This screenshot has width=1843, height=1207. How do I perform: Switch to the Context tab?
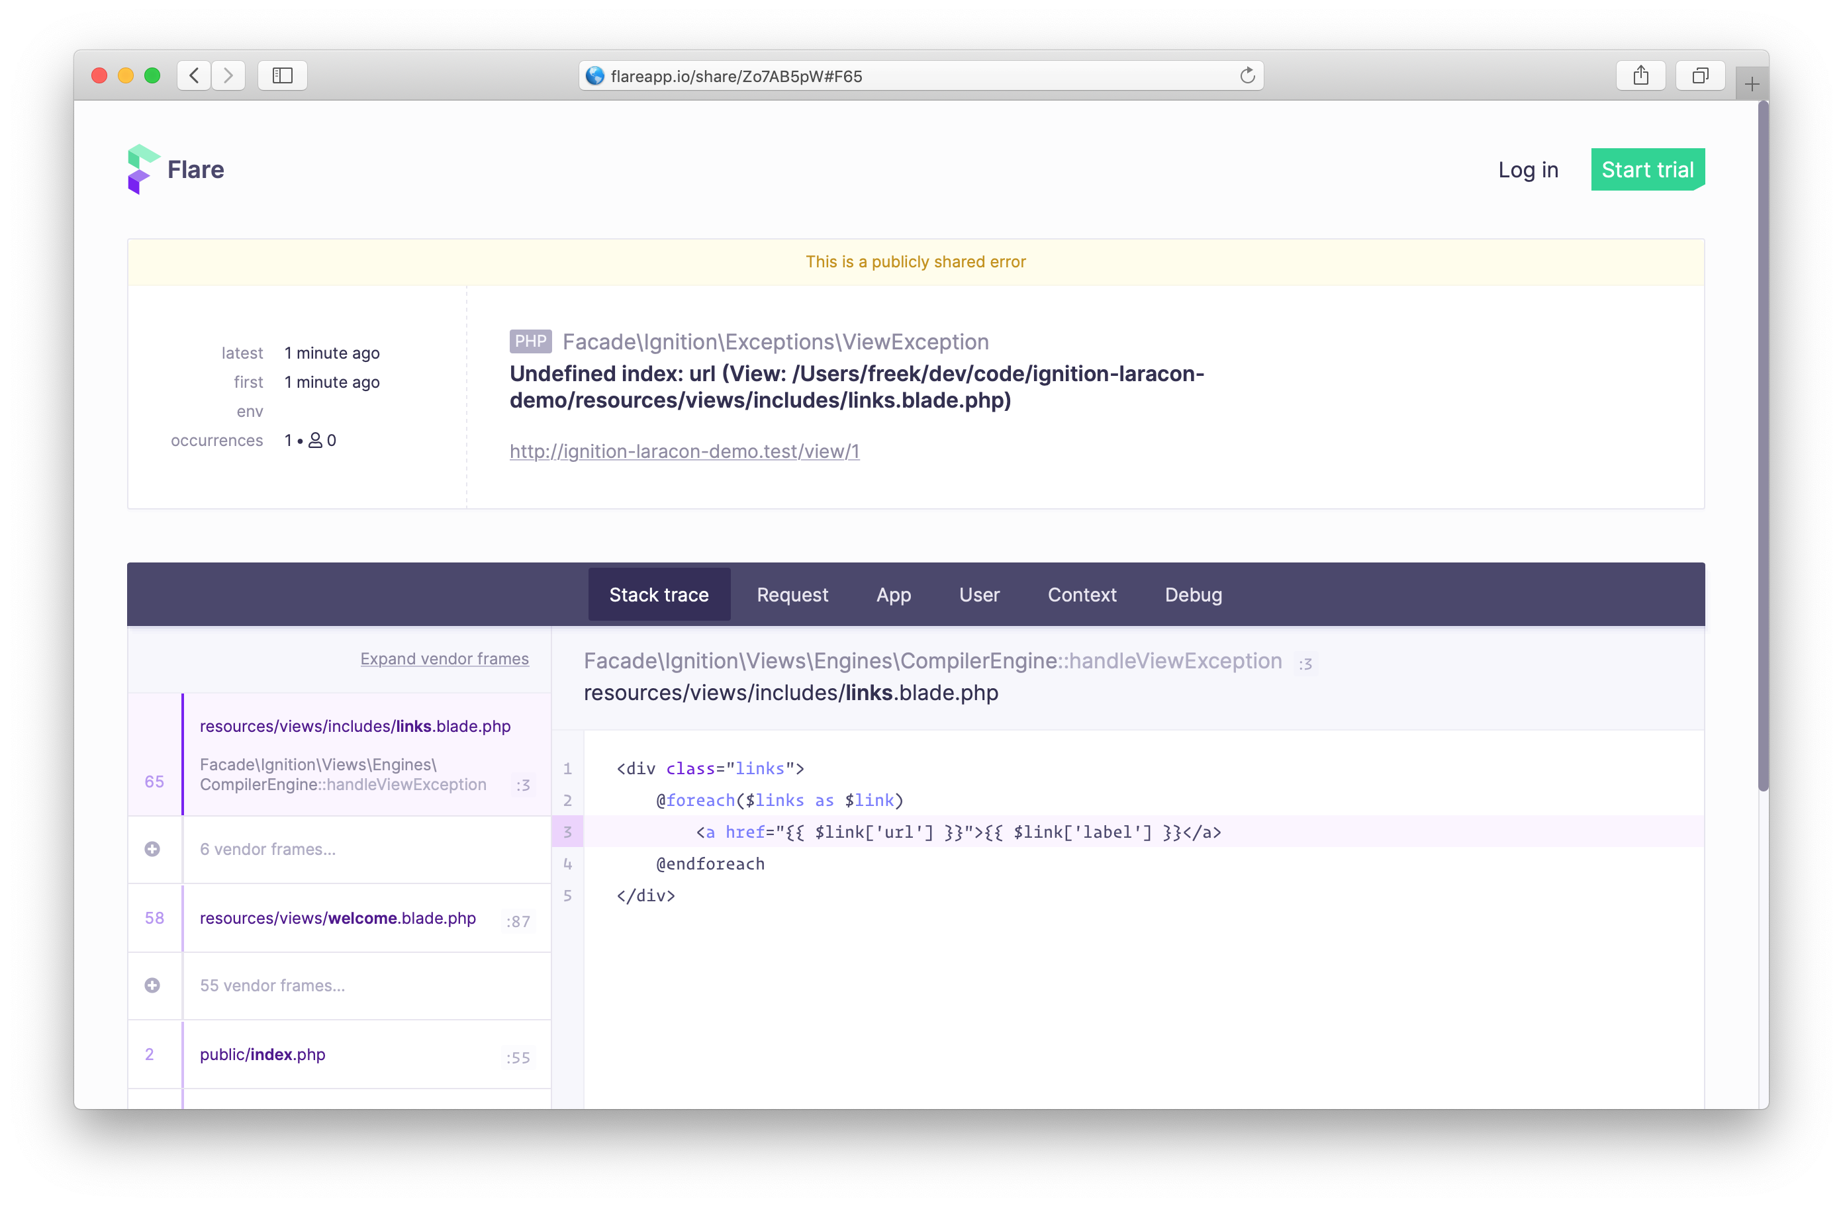[x=1082, y=595]
